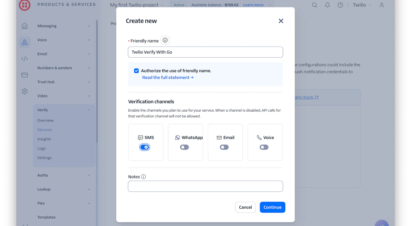Click the Continue button
Viewport: 411px width, 226px height.
[x=272, y=207]
